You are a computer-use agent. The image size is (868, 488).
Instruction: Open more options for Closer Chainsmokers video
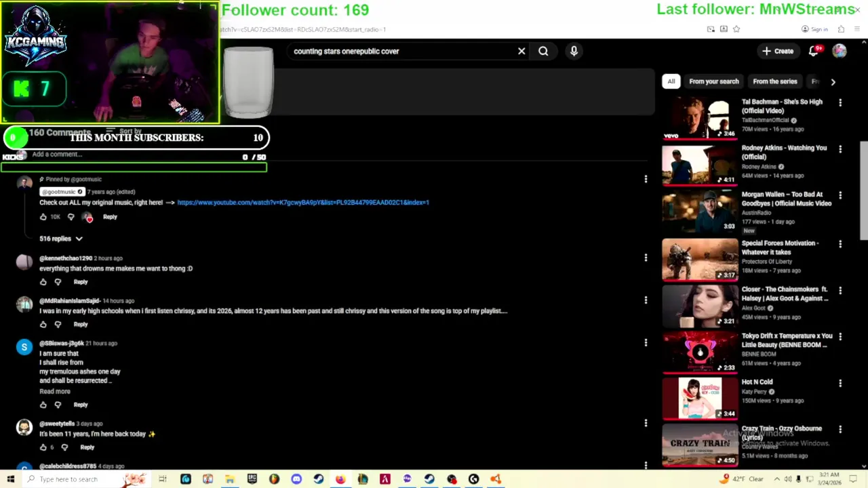pyautogui.click(x=840, y=290)
